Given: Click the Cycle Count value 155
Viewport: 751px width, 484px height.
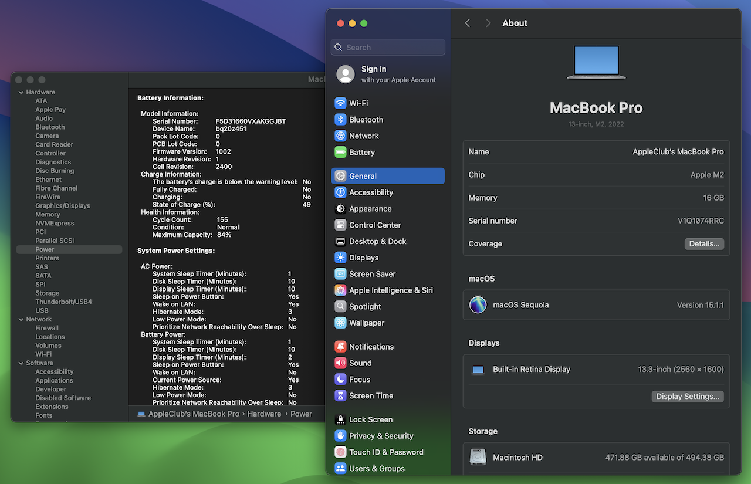Looking at the screenshot, I should tap(222, 220).
